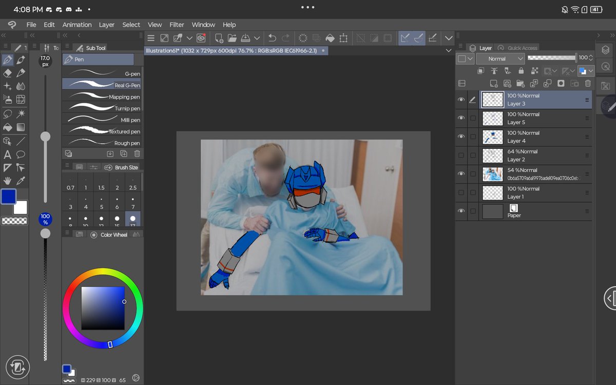Select the G-pen sub tool
This screenshot has height=385, width=616.
point(102,73)
